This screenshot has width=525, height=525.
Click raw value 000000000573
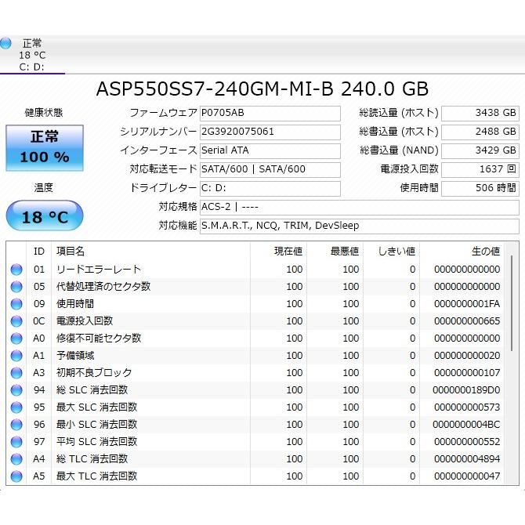tap(467, 407)
